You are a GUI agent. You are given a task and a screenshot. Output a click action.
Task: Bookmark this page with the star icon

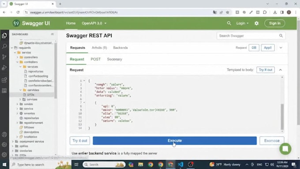(228, 12)
